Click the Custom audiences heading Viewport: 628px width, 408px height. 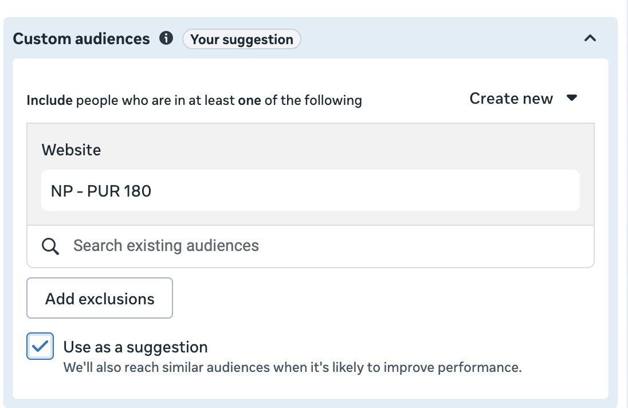[x=81, y=39]
